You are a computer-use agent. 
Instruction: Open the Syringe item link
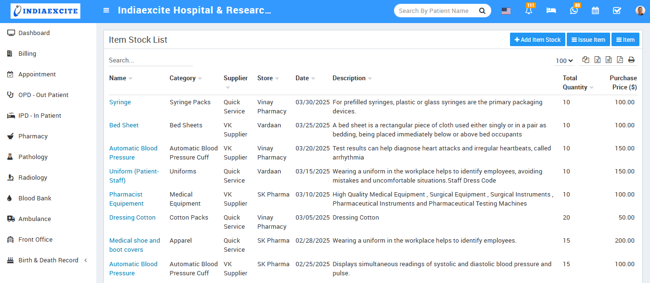tap(120, 102)
